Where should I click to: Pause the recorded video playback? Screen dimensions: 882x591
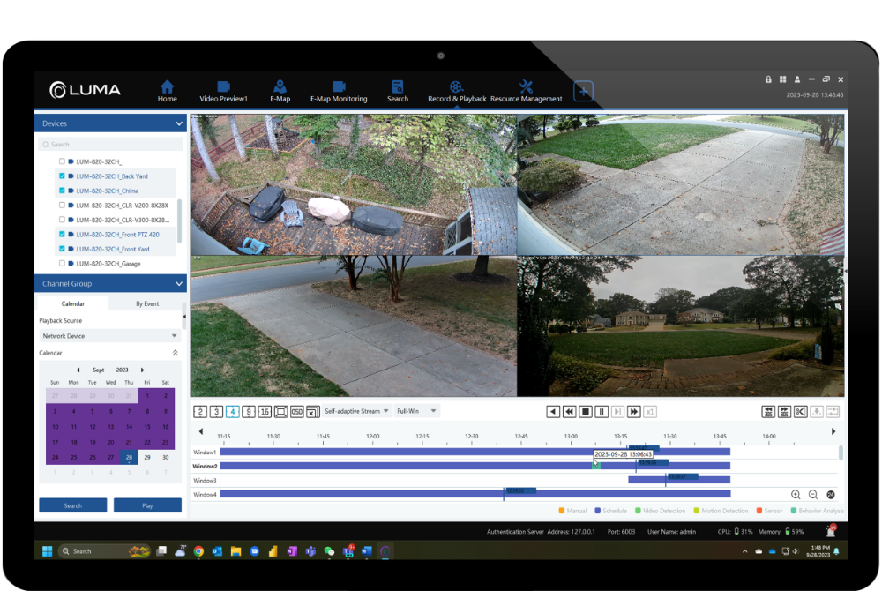601,411
